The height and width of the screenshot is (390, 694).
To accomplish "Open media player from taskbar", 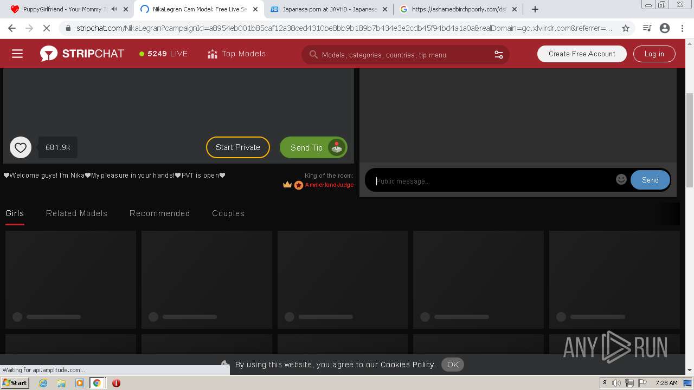I will [79, 383].
